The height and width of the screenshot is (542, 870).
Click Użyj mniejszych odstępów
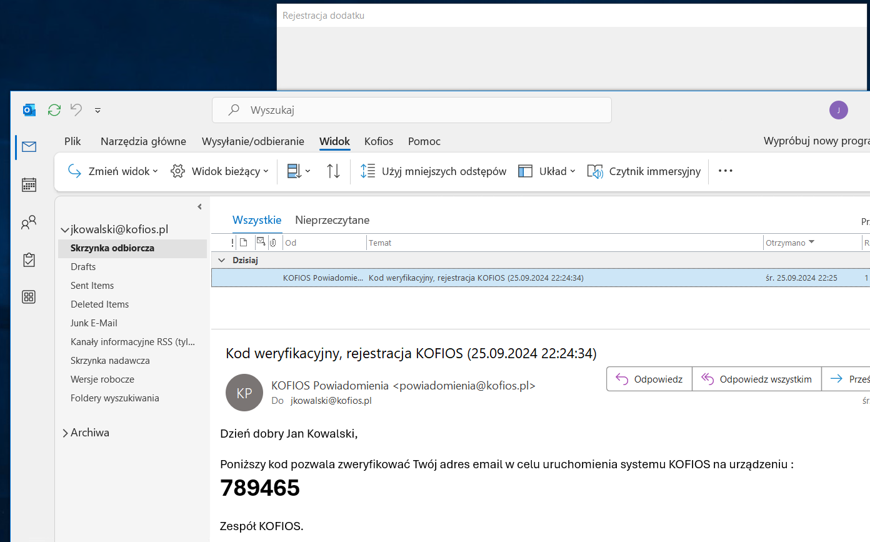coord(433,171)
